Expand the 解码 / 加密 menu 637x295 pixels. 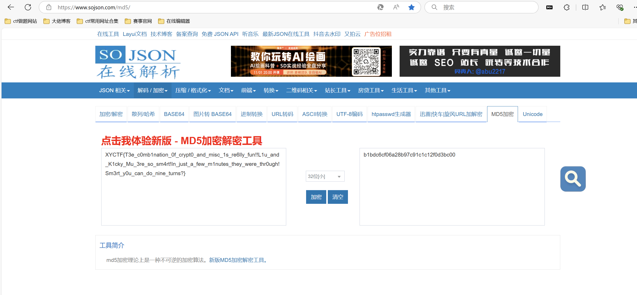coord(153,90)
